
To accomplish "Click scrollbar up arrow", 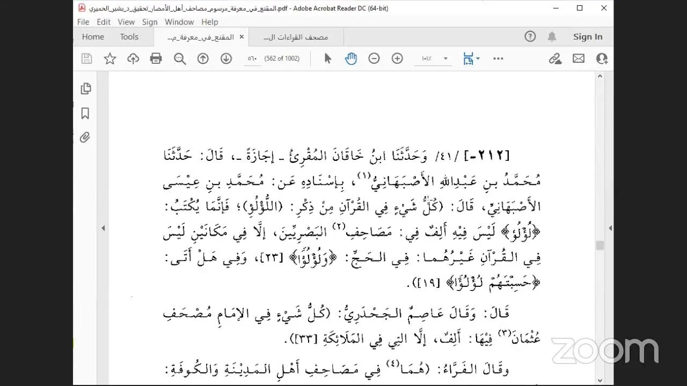I will pyautogui.click(x=600, y=76).
